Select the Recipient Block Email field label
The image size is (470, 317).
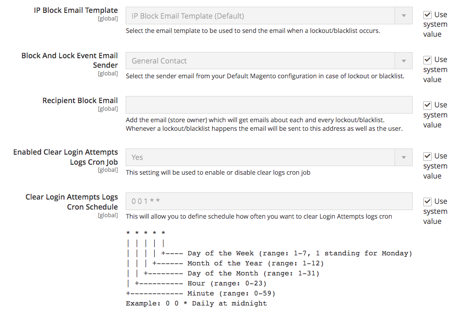click(x=80, y=101)
